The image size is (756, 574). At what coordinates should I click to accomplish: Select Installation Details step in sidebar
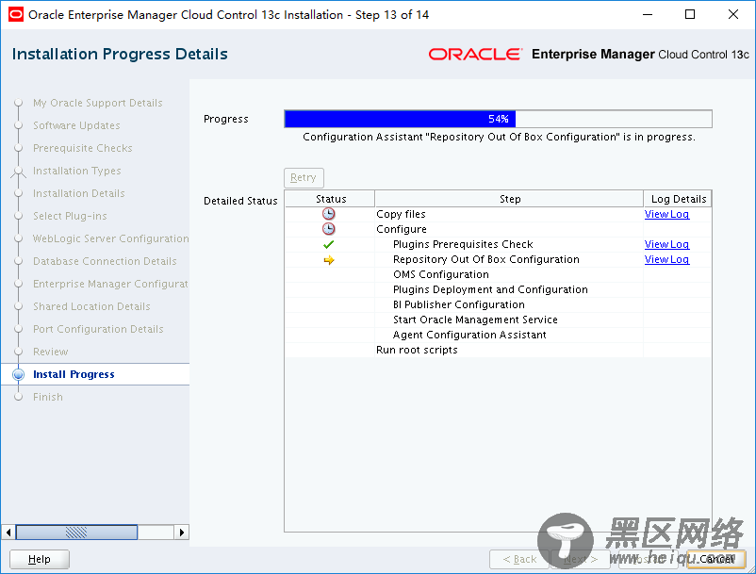tap(79, 193)
